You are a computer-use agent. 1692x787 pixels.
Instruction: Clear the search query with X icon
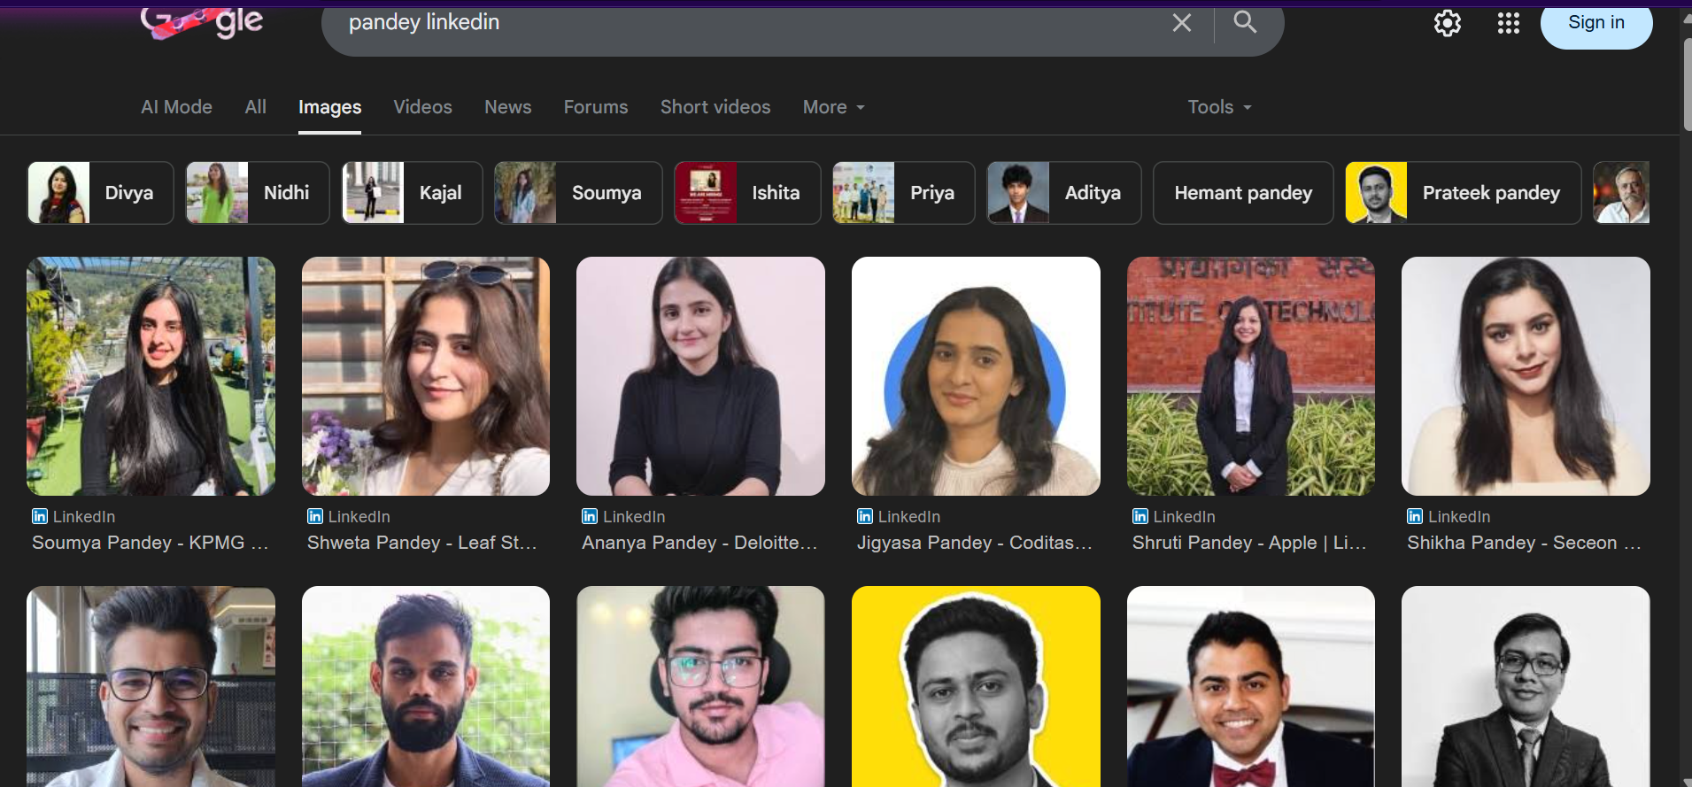tap(1181, 23)
